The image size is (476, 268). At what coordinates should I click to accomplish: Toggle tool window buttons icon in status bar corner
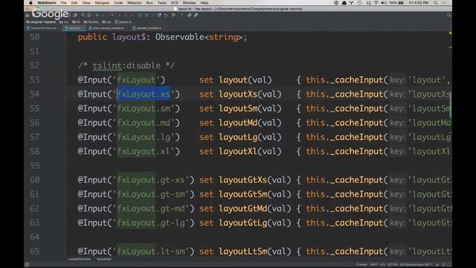click(27, 264)
